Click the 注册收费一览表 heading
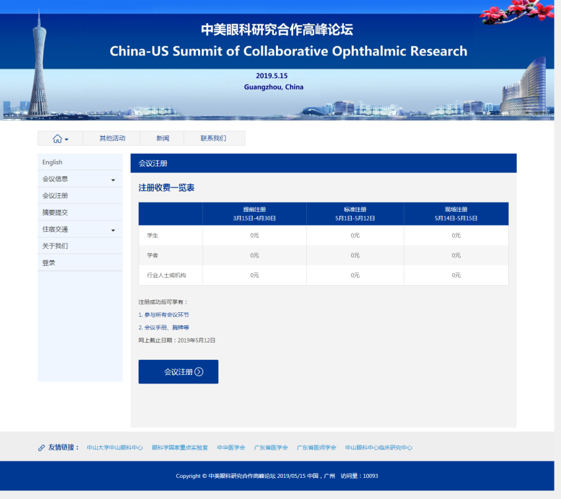 coord(166,188)
